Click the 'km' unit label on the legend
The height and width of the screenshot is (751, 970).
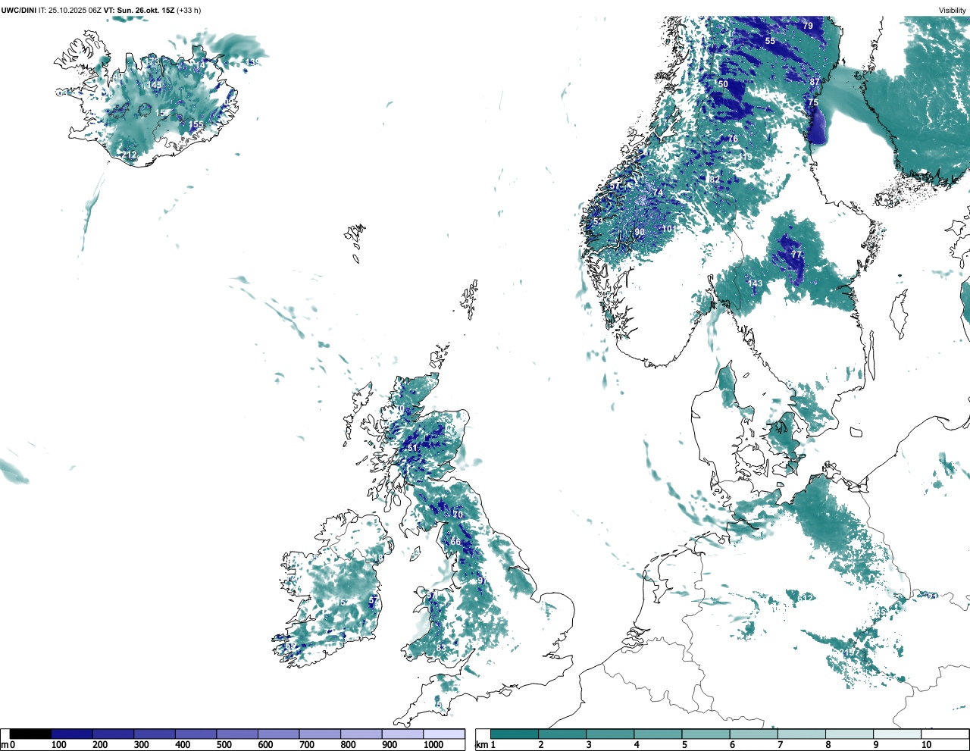pyautogui.click(x=481, y=745)
